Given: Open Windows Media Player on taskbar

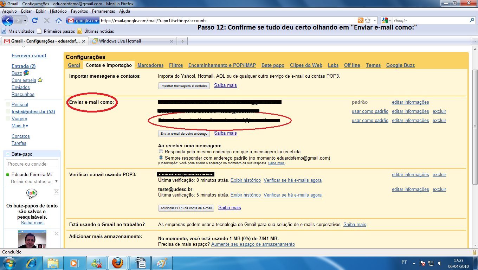Looking at the screenshot, I should pyautogui.click(x=74, y=263).
